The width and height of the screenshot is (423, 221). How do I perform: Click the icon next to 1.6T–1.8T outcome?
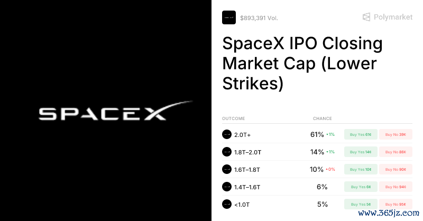click(x=227, y=170)
